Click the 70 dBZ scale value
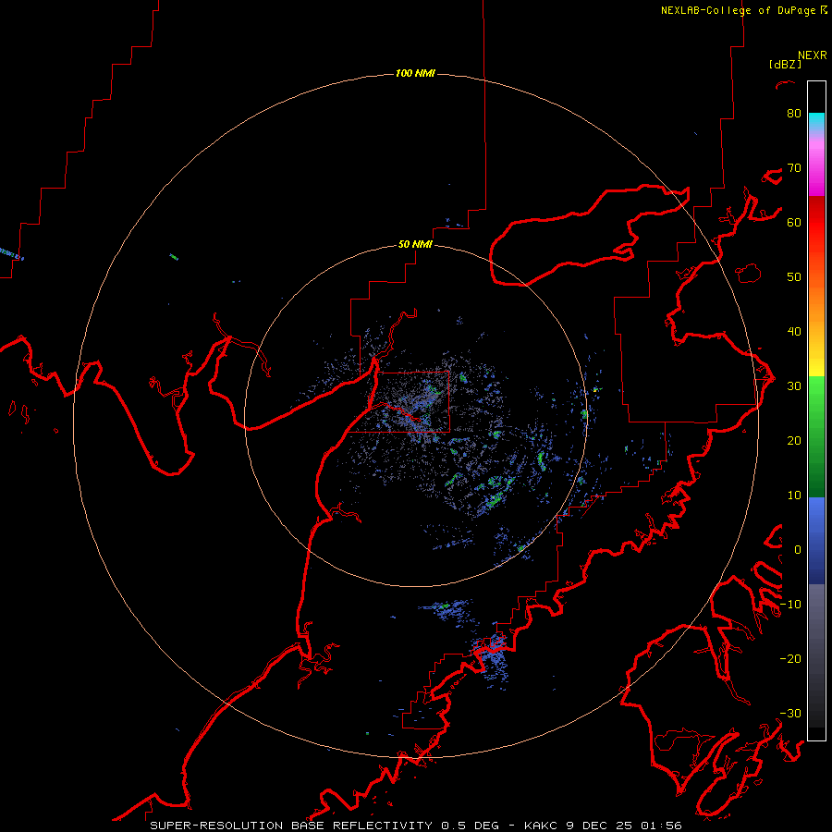Screen dimensions: 832x832 point(794,168)
